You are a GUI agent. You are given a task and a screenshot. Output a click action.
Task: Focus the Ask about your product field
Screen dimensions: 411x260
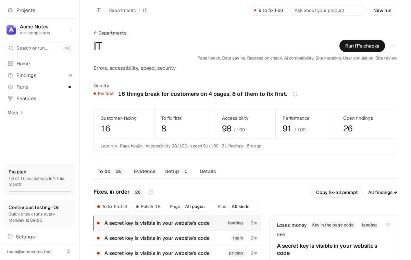[328, 10]
